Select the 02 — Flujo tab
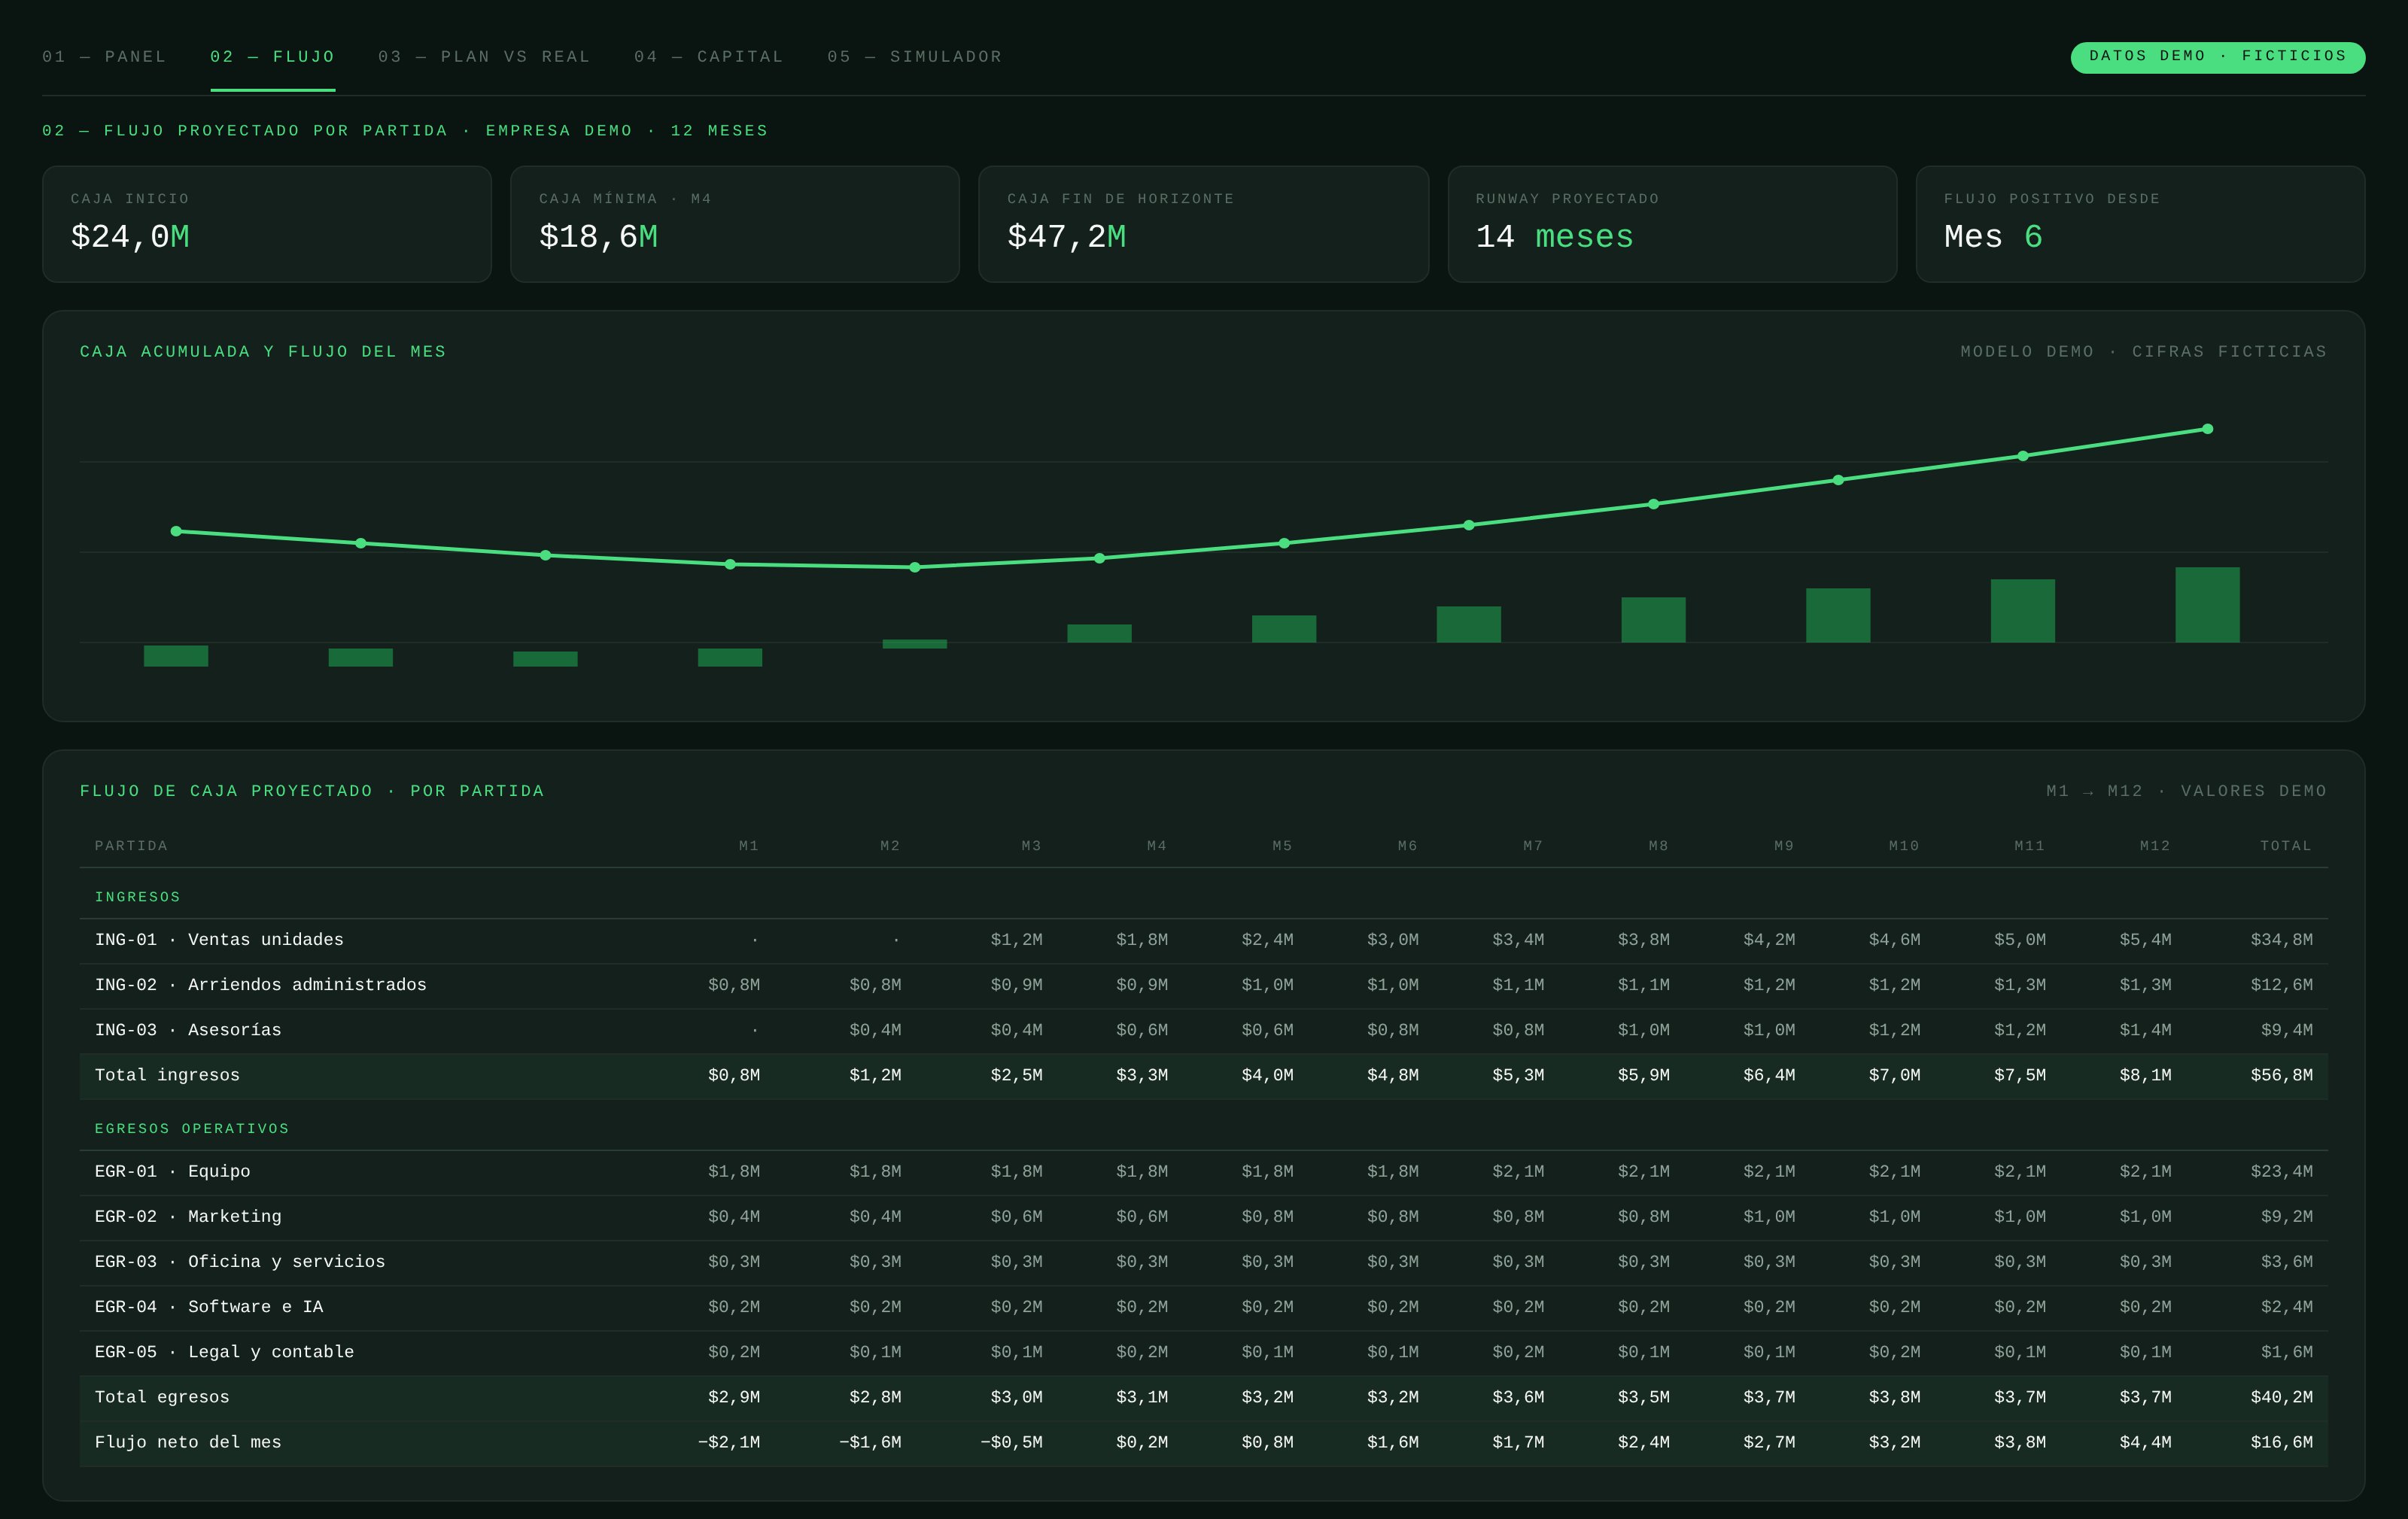2408x1519 pixels. [272, 57]
